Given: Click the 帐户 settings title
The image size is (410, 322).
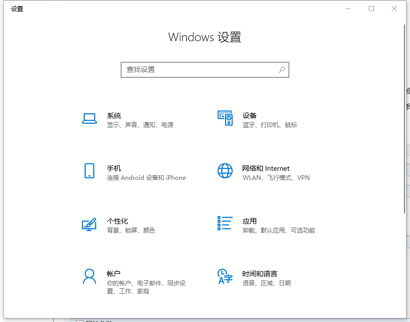Looking at the screenshot, I should coord(114,274).
